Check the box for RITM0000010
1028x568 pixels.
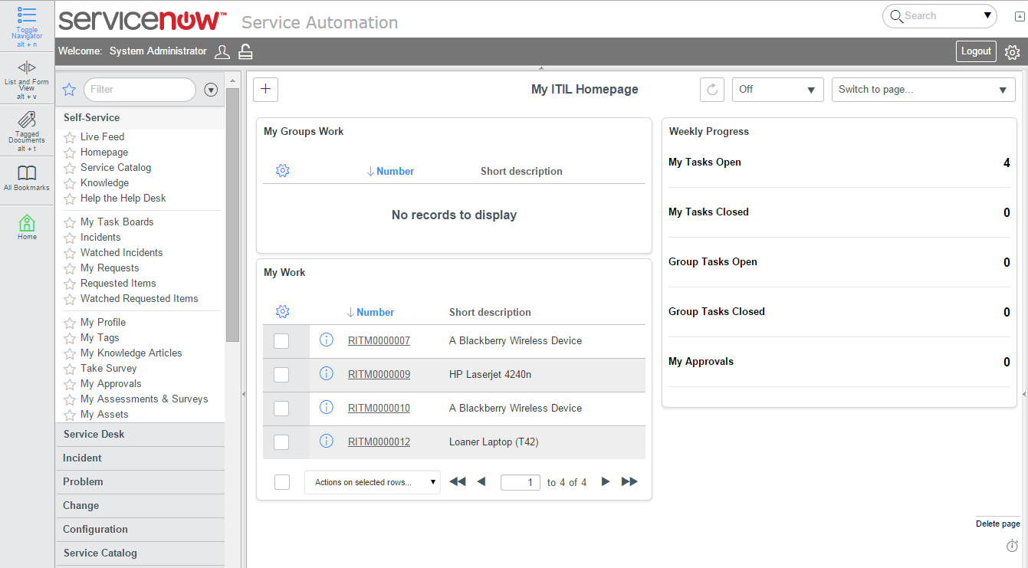click(x=281, y=409)
